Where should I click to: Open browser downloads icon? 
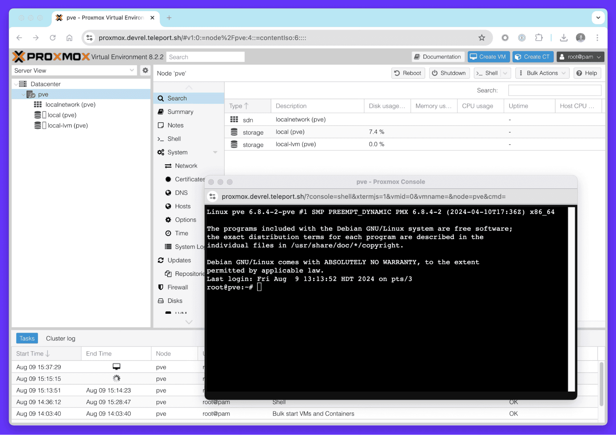(564, 38)
